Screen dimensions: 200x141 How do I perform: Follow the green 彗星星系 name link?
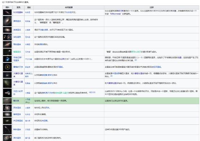pos(17,52)
